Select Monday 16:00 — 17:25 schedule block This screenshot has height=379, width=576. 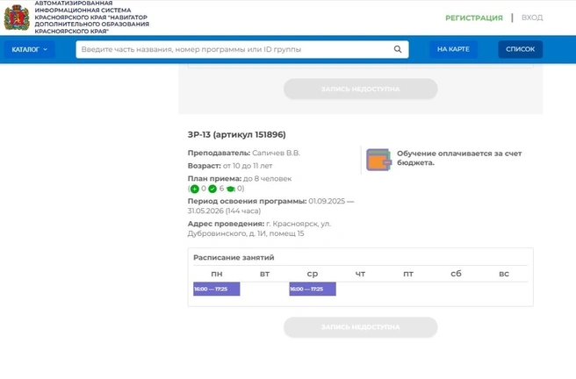click(x=216, y=289)
